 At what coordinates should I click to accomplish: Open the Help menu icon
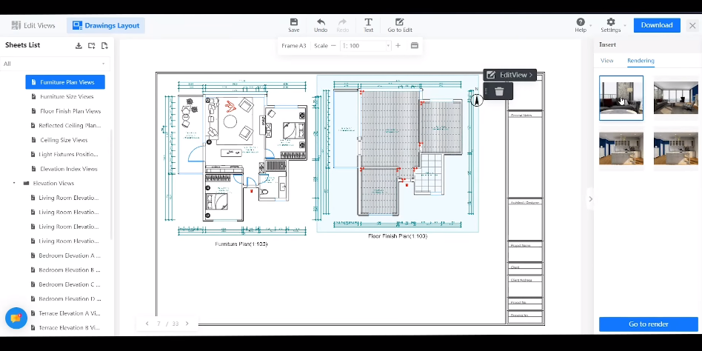tap(581, 22)
